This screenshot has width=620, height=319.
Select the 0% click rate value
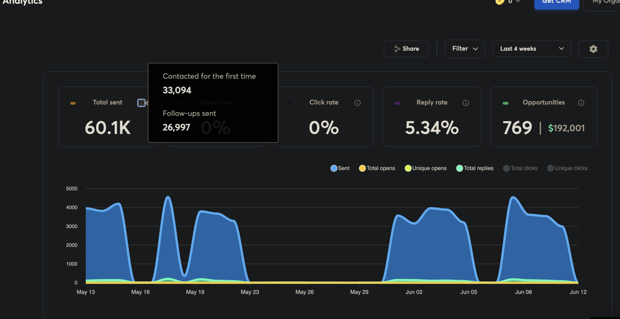tap(324, 128)
